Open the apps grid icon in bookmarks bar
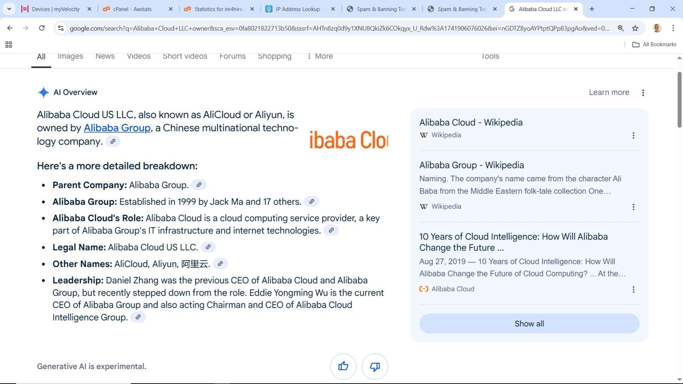 [x=9, y=44]
